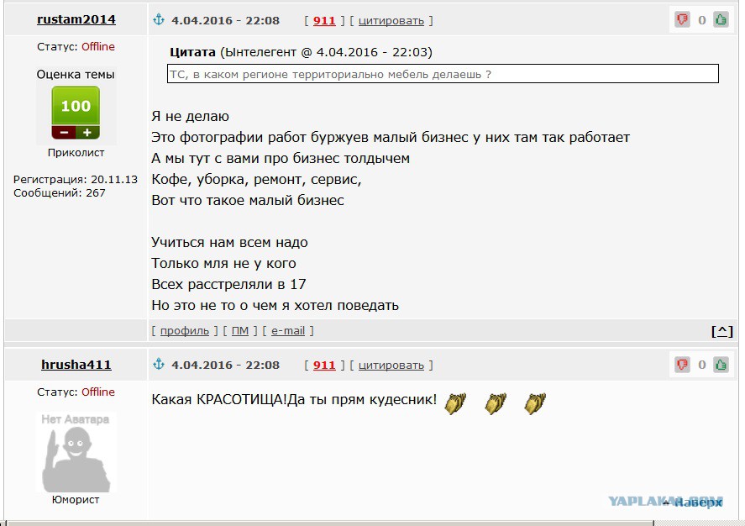Click hrusha411's Offline status text

coord(98,392)
